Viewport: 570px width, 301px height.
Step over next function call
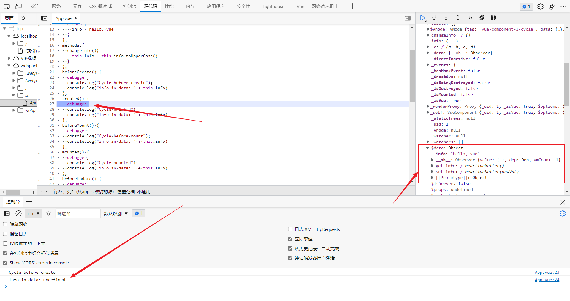434,18
